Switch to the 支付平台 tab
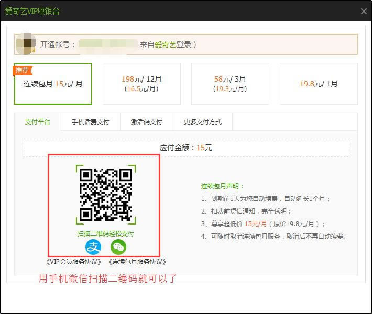 38,122
